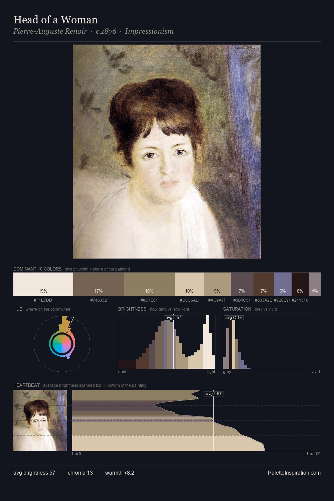Click the hex code #746352 label
Image resolution: width=334 pixels, height=501 pixels.
click(99, 300)
